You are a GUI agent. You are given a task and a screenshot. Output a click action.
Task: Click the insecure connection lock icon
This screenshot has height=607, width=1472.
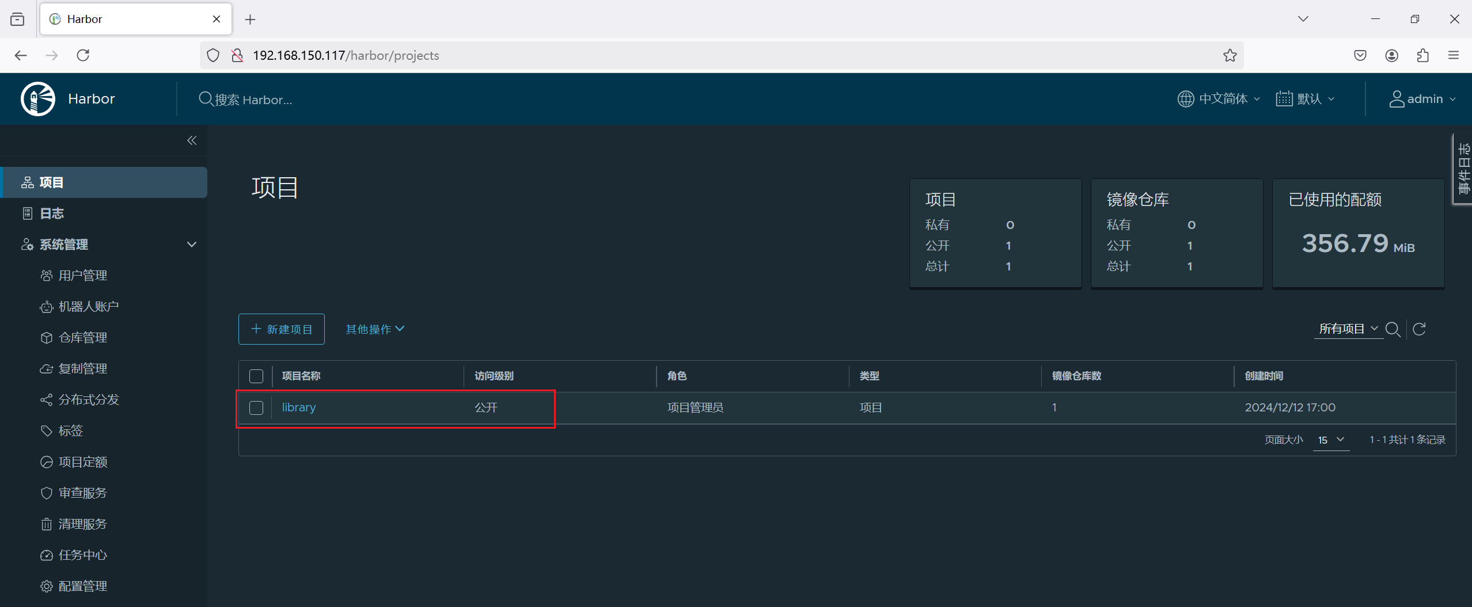[237, 55]
